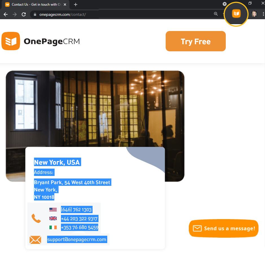Open the Chrome three-dot menu
The width and height of the screenshot is (265, 258).
pyautogui.click(x=263, y=14)
